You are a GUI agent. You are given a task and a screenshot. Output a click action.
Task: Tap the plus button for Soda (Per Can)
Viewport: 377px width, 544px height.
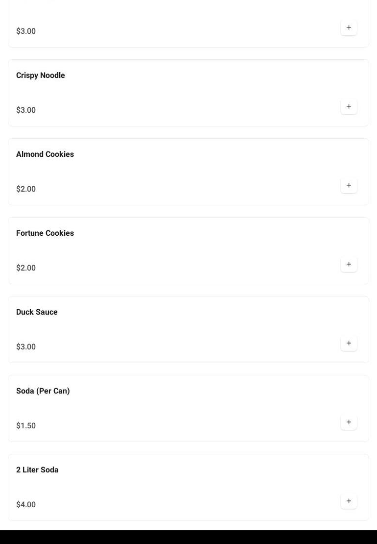click(349, 422)
